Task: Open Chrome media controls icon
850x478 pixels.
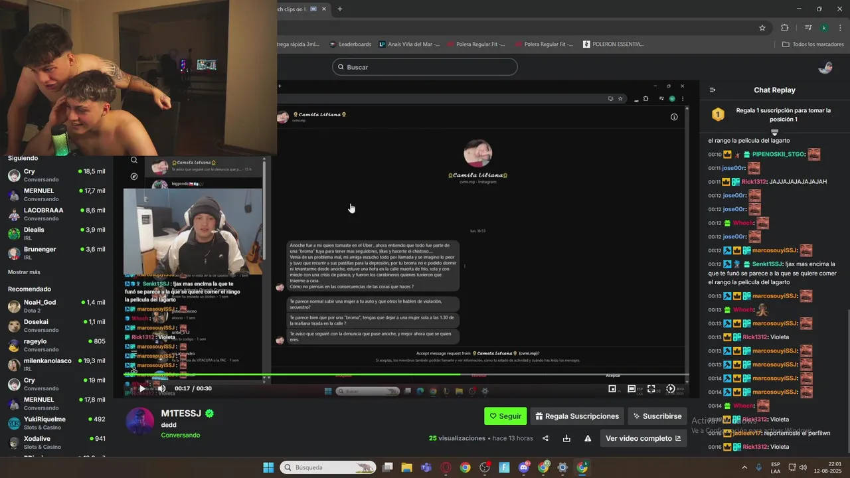Action: pos(808,28)
